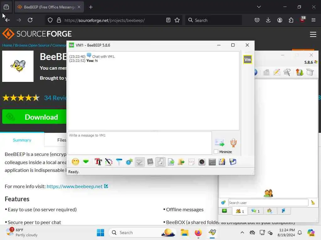321x240 pixels.
Task: Click the SourceForge logo
Action: point(37,34)
